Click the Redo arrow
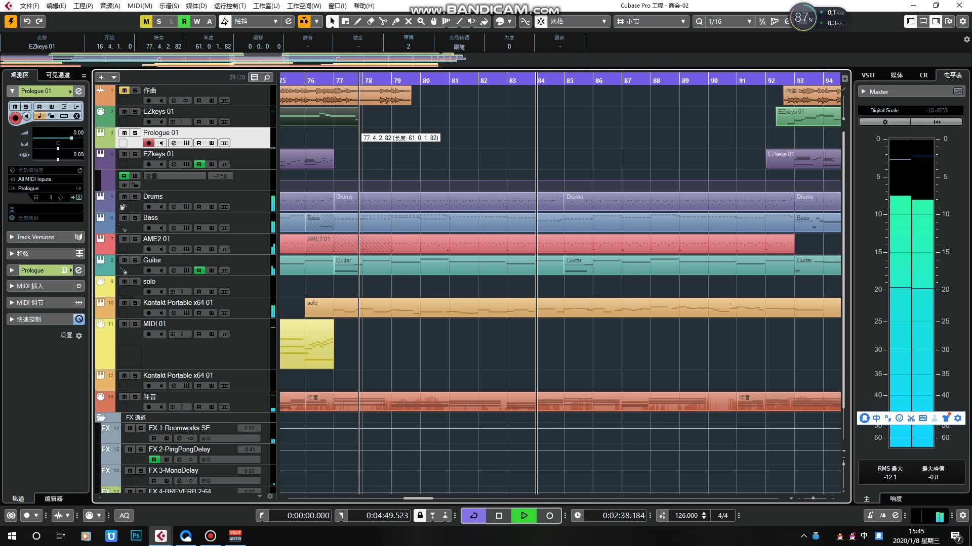This screenshot has width=972, height=546. pos(39,21)
